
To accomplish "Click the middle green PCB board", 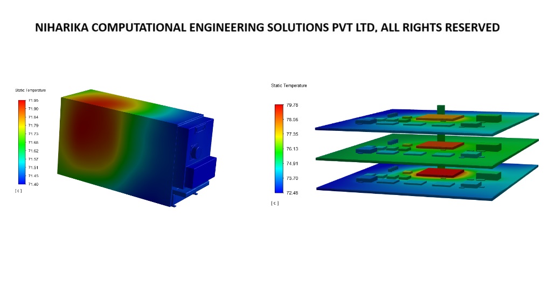I will pyautogui.click(x=427, y=150).
